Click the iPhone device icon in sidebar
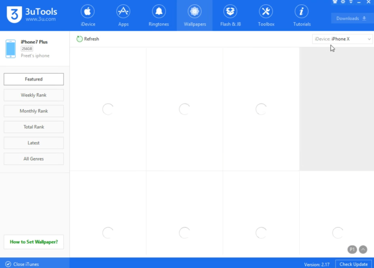 pos(10,49)
